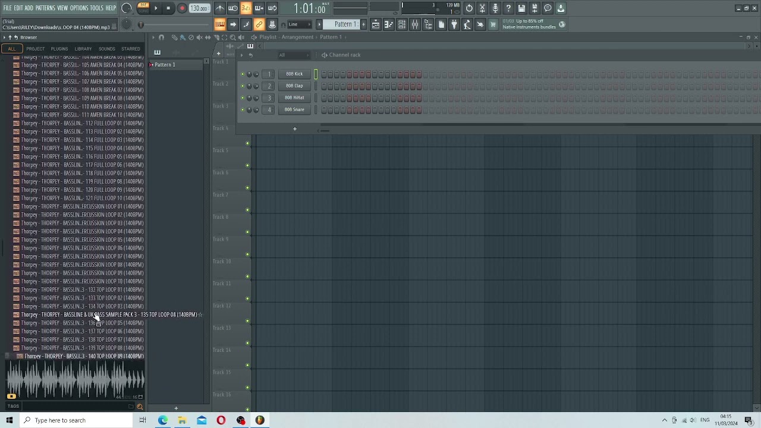Select the '112 FULL LOOP 01 (140BPM)' sample
The height and width of the screenshot is (428, 761).
click(x=78, y=123)
